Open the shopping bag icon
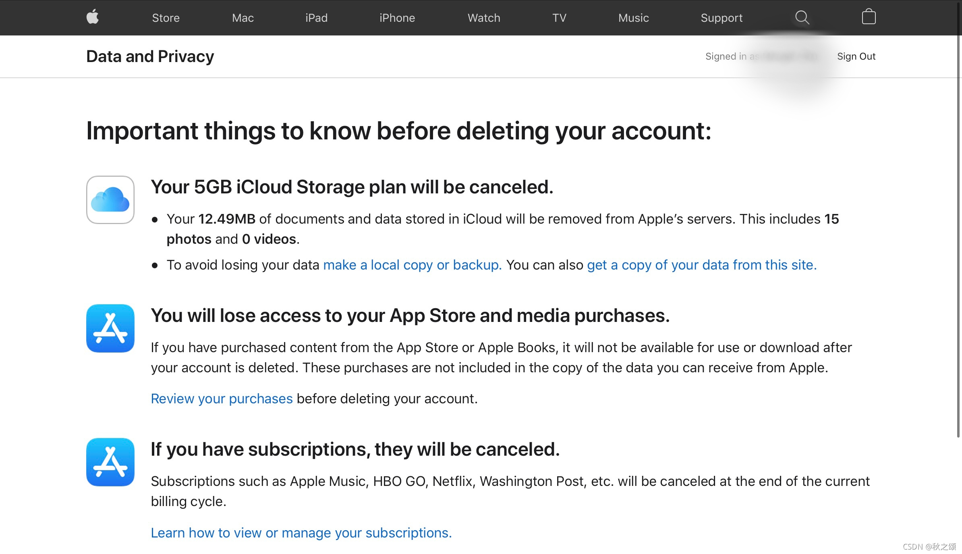Viewport: 962px width, 554px height. (x=869, y=17)
